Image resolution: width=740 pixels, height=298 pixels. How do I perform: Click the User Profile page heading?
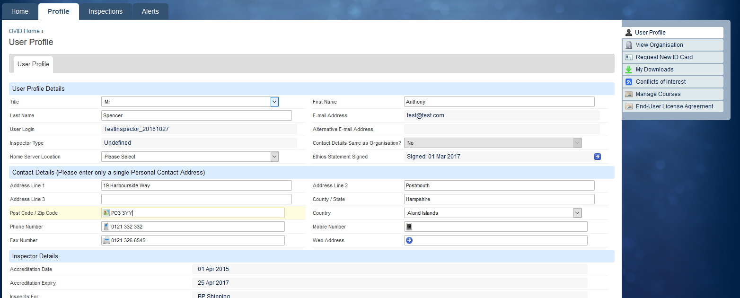[31, 42]
